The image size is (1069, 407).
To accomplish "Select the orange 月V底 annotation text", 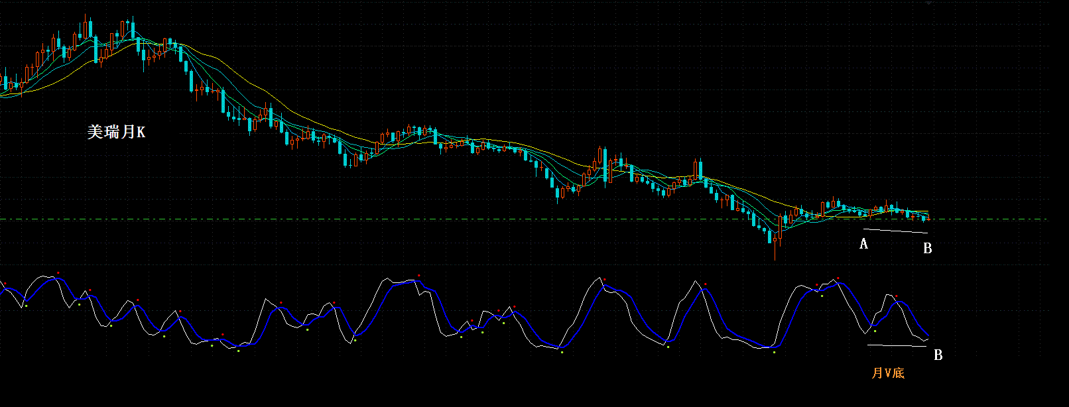I will tap(888, 373).
